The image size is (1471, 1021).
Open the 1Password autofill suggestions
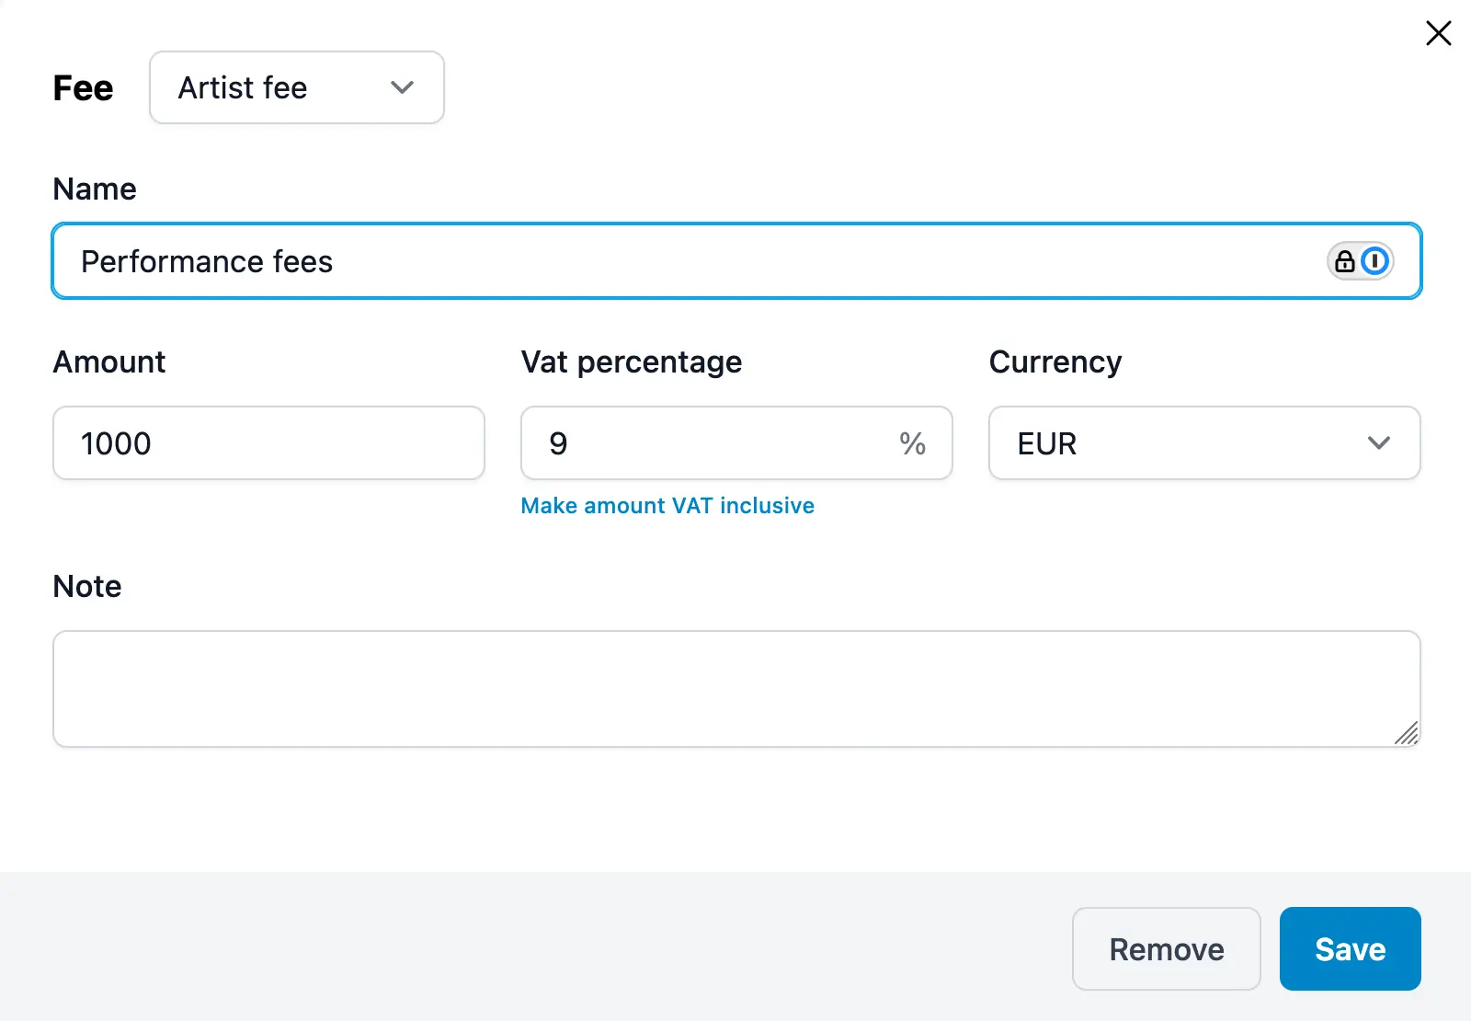1374,261
